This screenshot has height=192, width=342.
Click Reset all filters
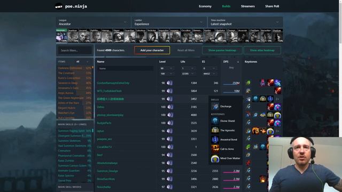[186, 50]
